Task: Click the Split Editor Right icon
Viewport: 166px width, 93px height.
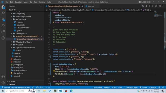Action: click(160, 6)
